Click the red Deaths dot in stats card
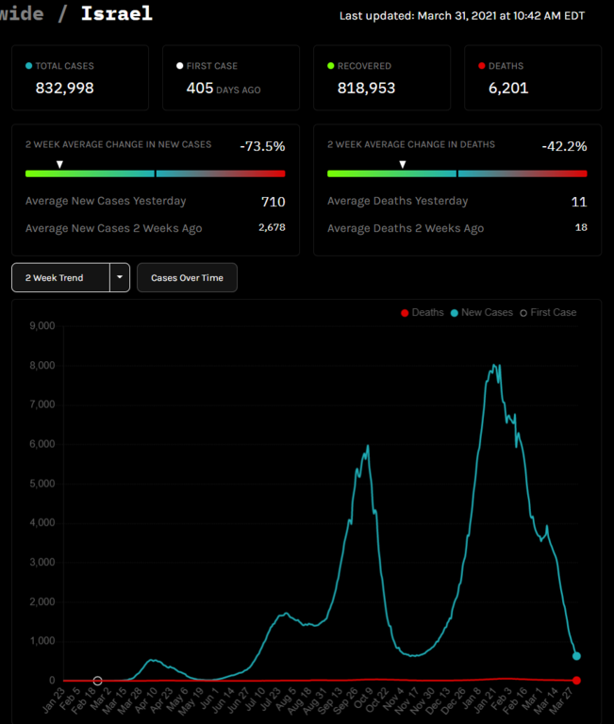 coord(482,66)
